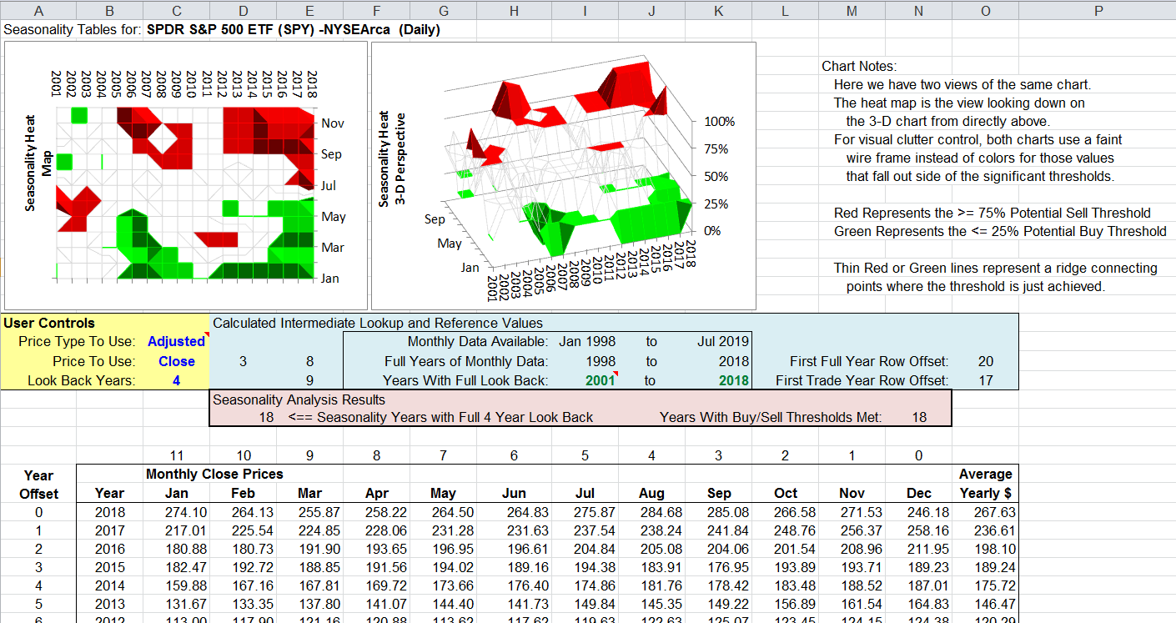Click 'First Full Year Row Offset:' label
Screen dimensions: 1176x623
(x=869, y=361)
